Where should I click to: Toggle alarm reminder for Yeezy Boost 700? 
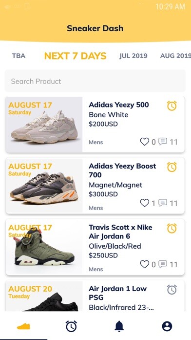pyautogui.click(x=172, y=167)
